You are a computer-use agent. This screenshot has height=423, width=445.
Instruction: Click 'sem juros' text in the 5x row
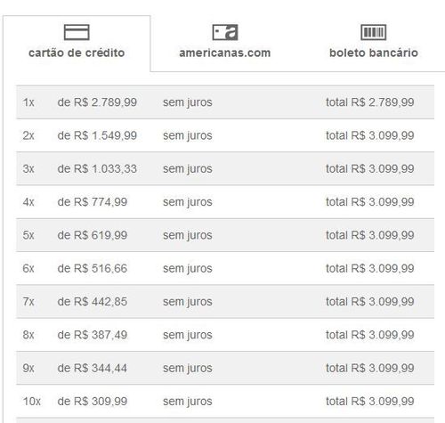coord(188,235)
